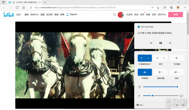The height and width of the screenshot is (110, 189).
Task: Open 游戏中心 page
Action: pyautogui.click(x=34, y=15)
